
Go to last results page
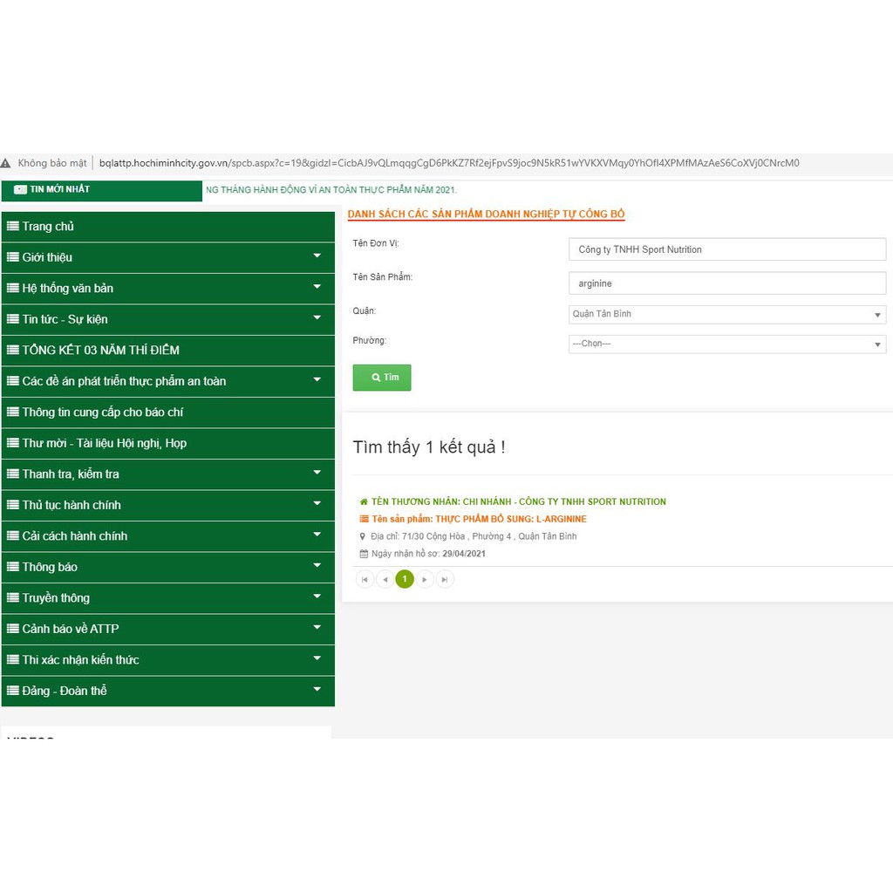pos(445,579)
